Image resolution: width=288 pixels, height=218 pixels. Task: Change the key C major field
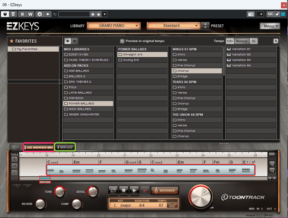click(122, 205)
